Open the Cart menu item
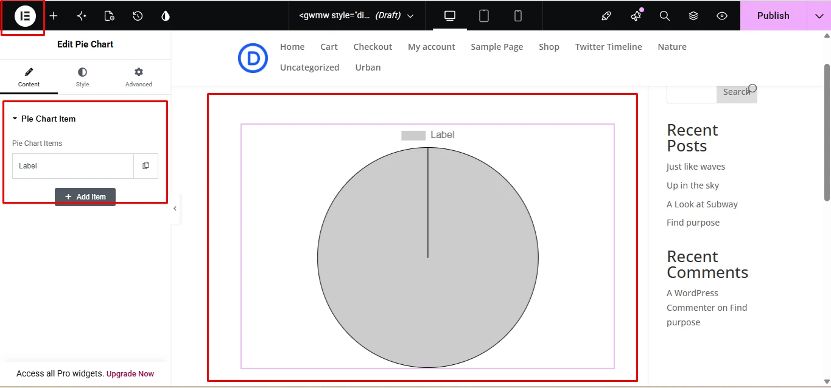 pos(329,47)
